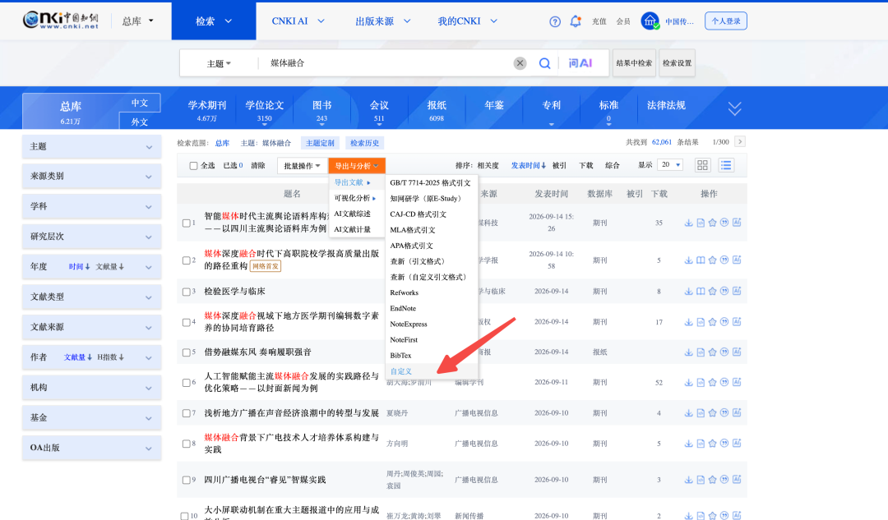Choose 自定义 export option
This screenshot has width=888, height=520.
click(x=401, y=371)
